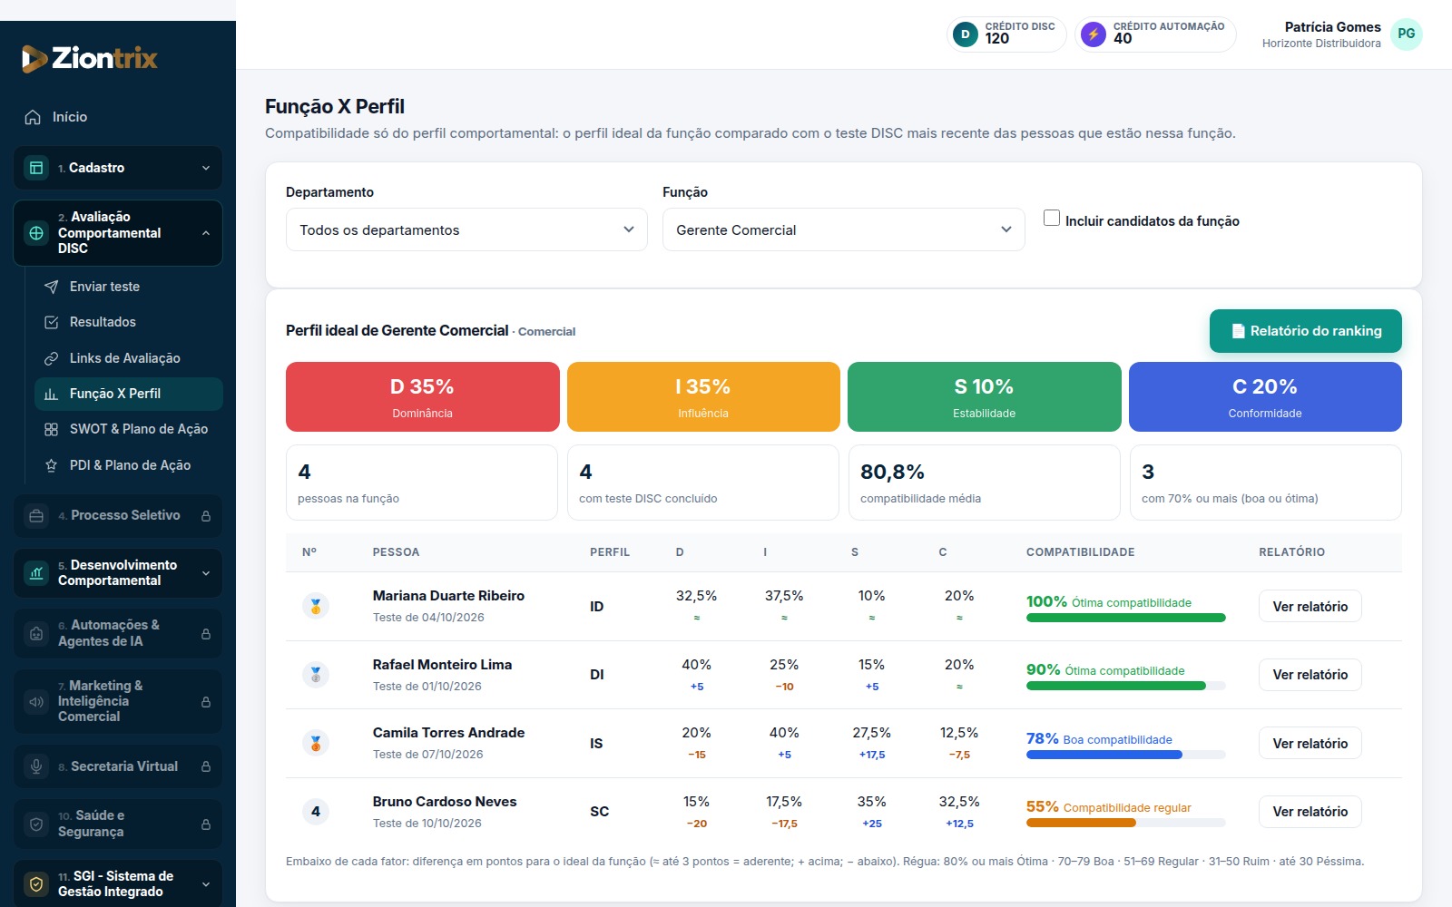Open the Departamento dropdown
This screenshot has width=1452, height=907.
coord(466,229)
